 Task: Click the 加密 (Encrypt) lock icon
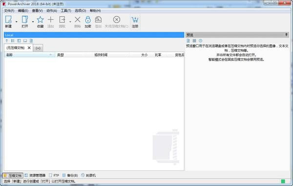[88, 21]
